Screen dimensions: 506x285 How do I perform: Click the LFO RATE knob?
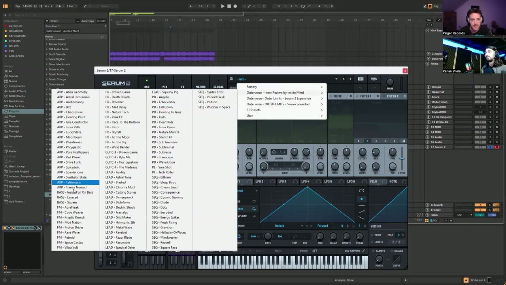[268, 236]
